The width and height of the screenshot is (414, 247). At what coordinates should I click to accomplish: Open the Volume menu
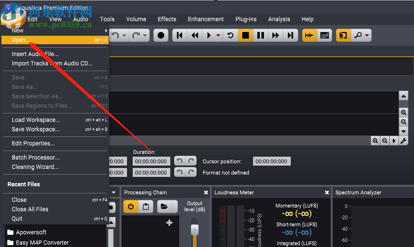coord(136,19)
